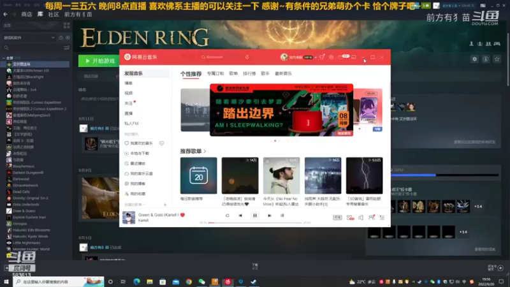Open WeChat from the taskbar
The width and height of the screenshot is (510, 287).
point(201,282)
